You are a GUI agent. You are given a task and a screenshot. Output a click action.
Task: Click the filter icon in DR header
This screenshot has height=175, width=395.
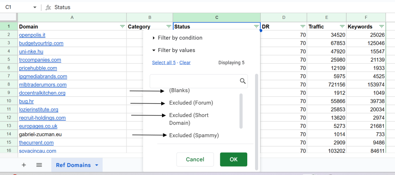click(303, 27)
